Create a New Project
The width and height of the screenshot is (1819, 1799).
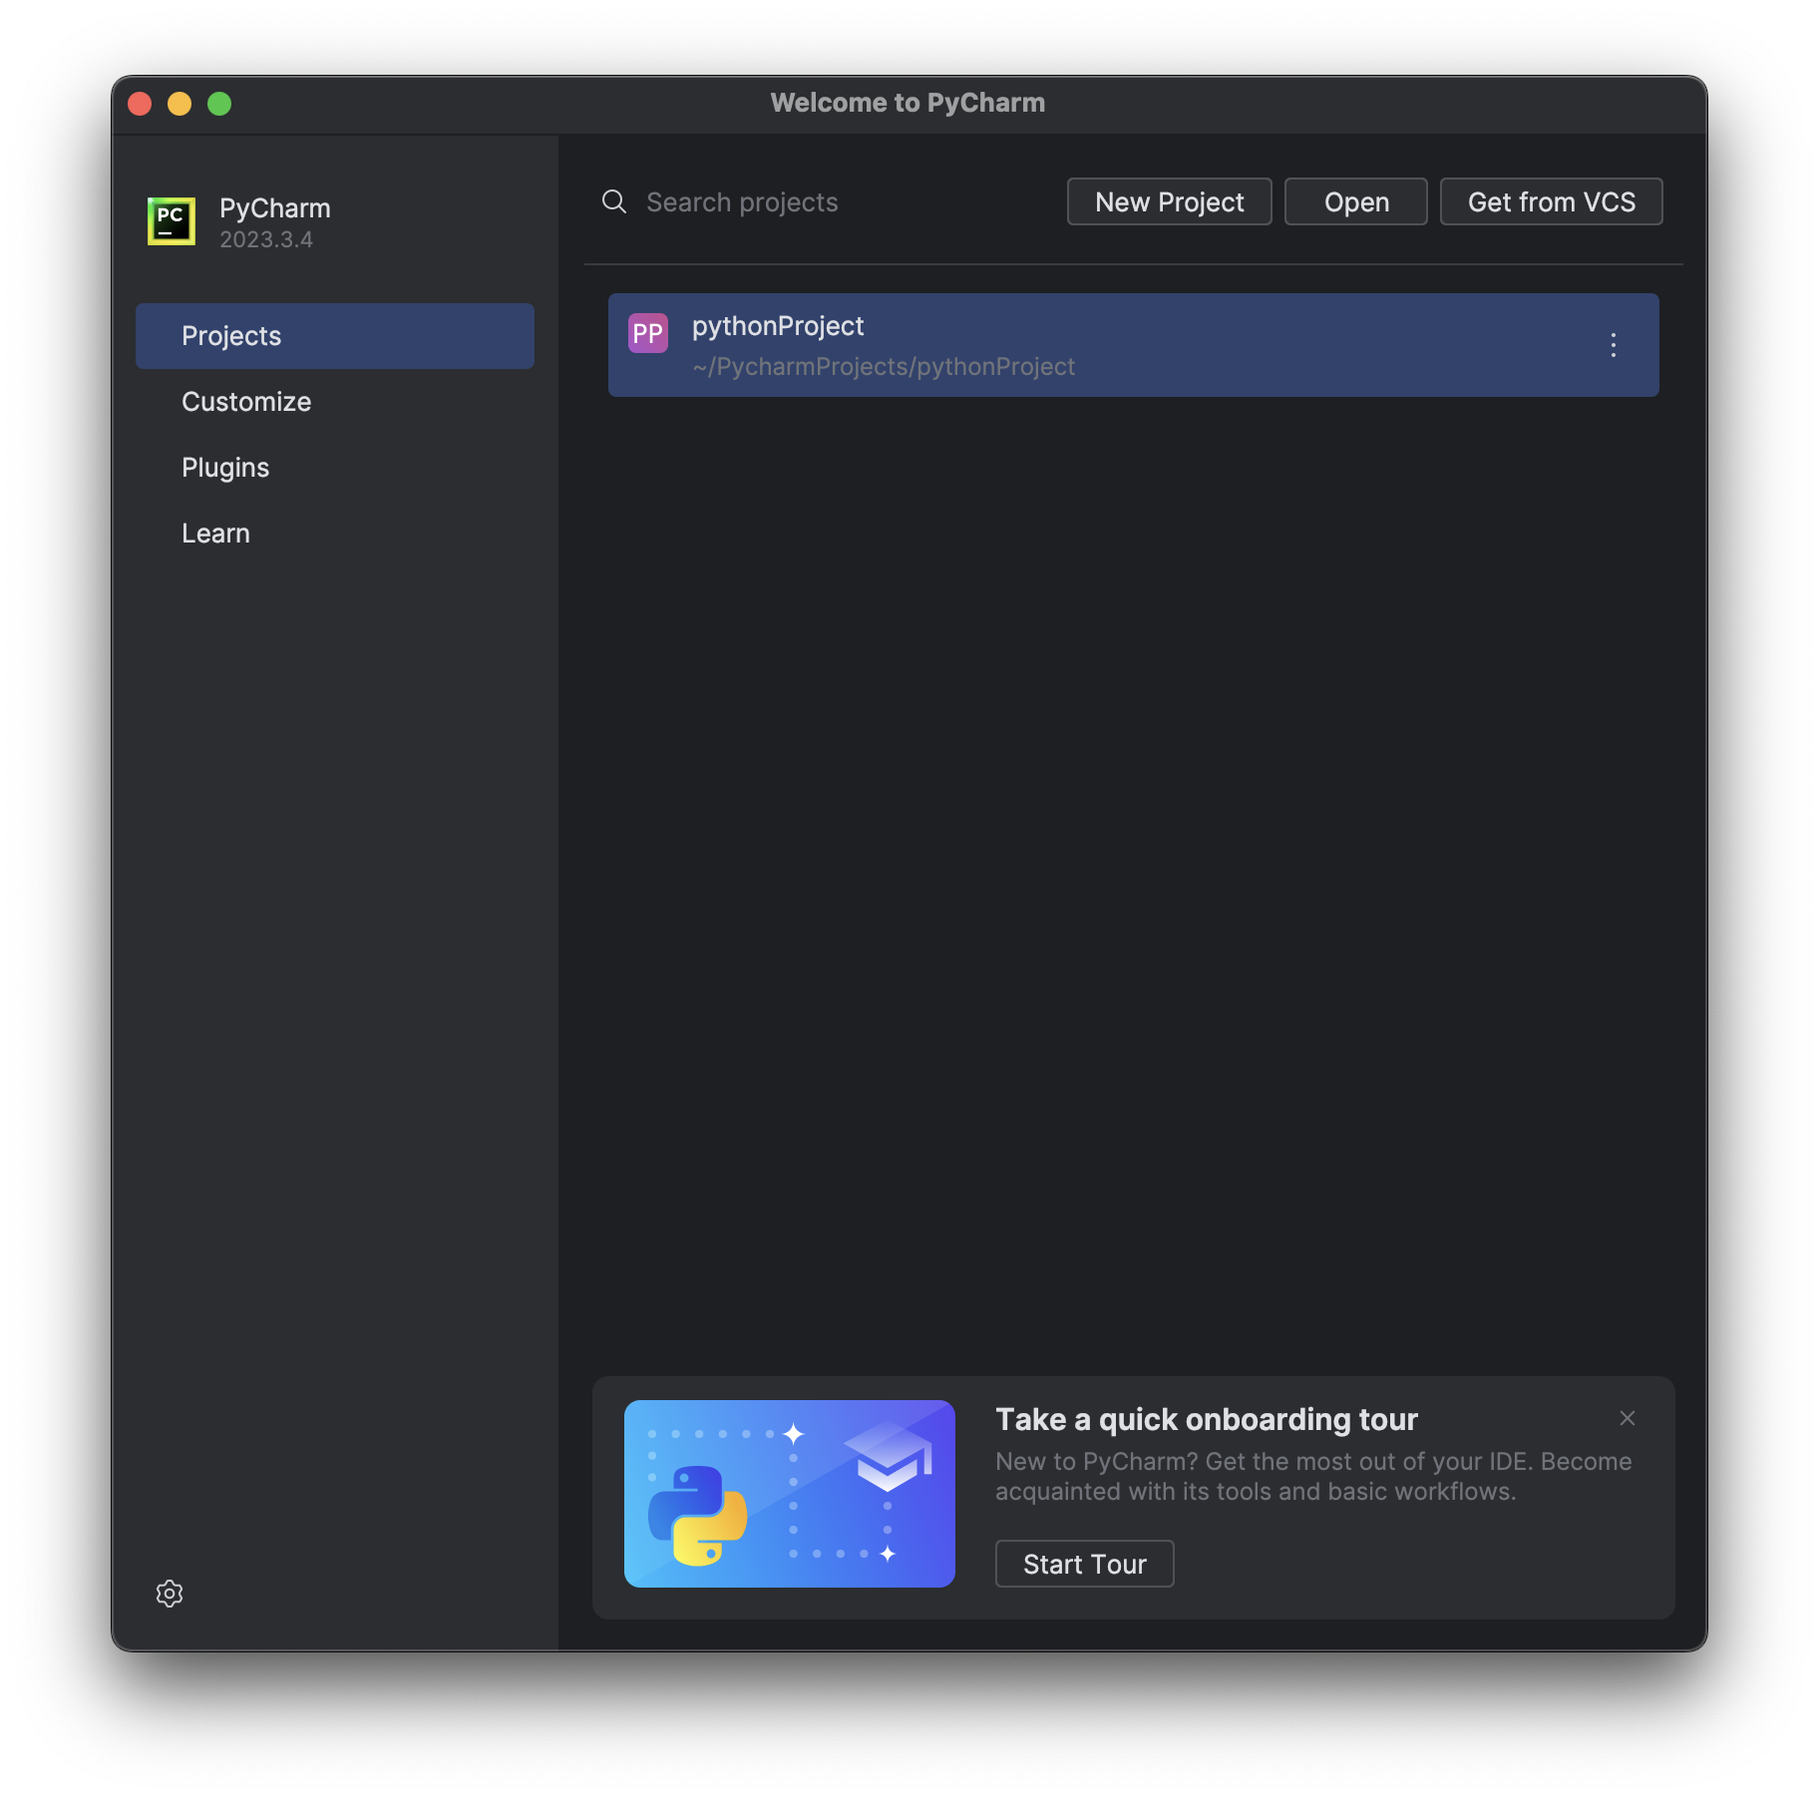[1169, 202]
